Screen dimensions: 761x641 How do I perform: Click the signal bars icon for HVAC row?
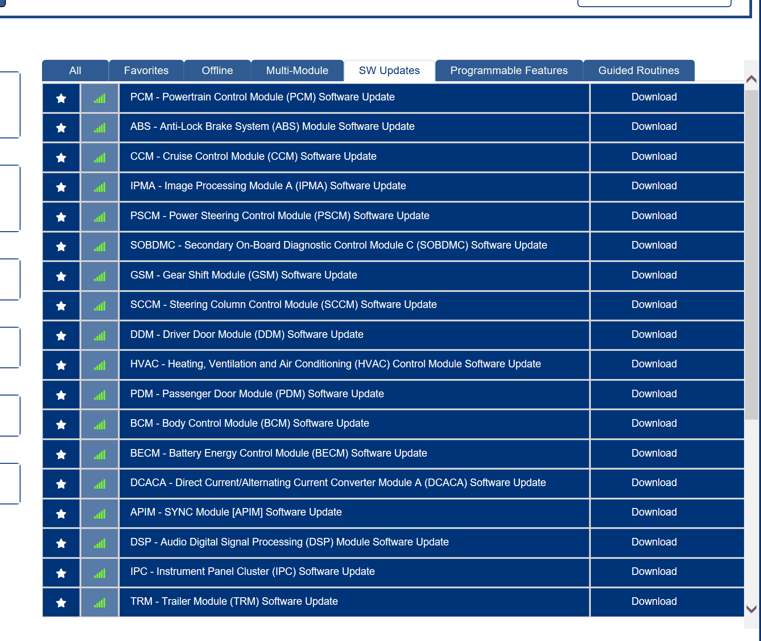coord(100,365)
